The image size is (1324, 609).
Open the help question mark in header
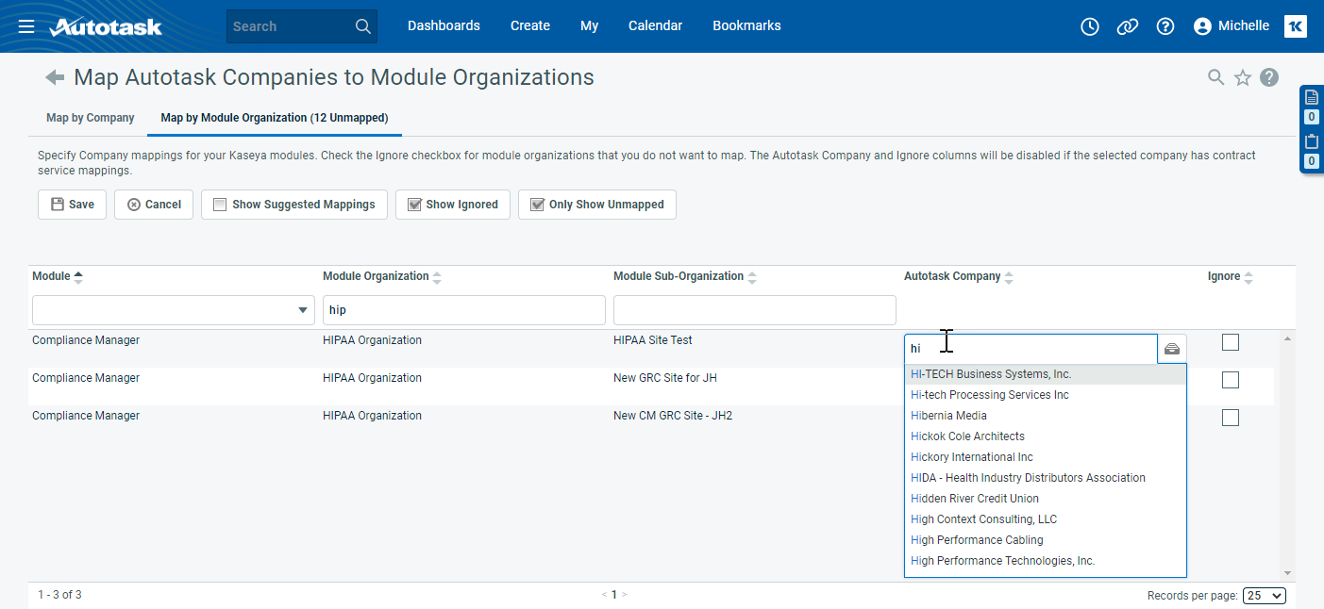coord(1165,26)
